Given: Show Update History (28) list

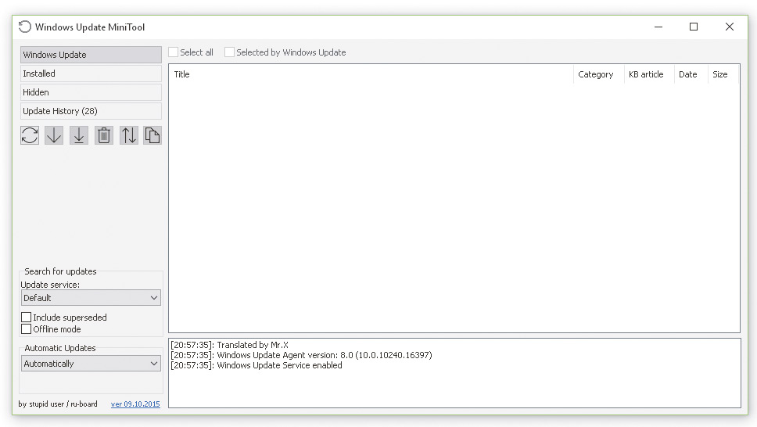Looking at the screenshot, I should (91, 111).
